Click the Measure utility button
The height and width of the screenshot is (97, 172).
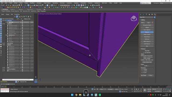(x=147, y=32)
